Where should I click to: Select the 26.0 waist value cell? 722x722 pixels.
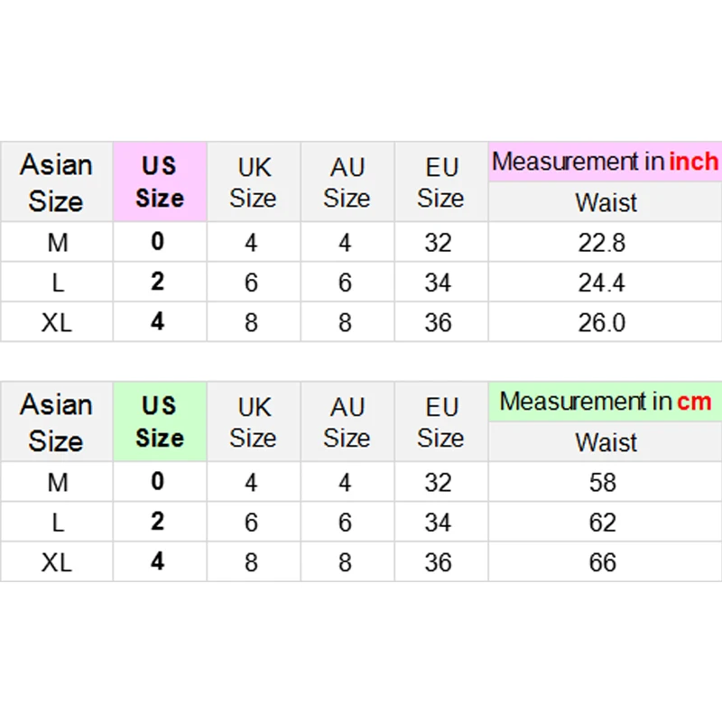(602, 322)
